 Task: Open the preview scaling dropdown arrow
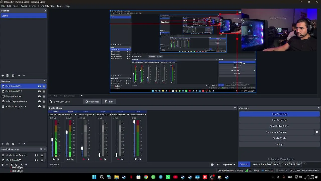(82, 96)
